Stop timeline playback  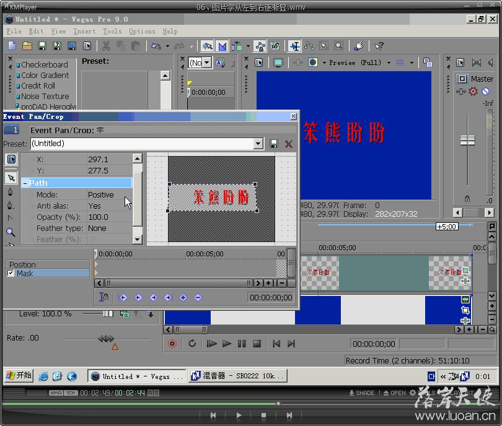coord(257,344)
